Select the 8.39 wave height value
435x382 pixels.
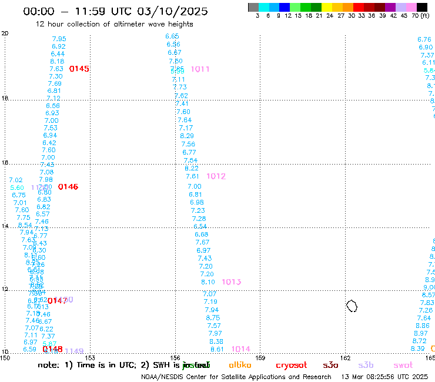tap(418, 349)
